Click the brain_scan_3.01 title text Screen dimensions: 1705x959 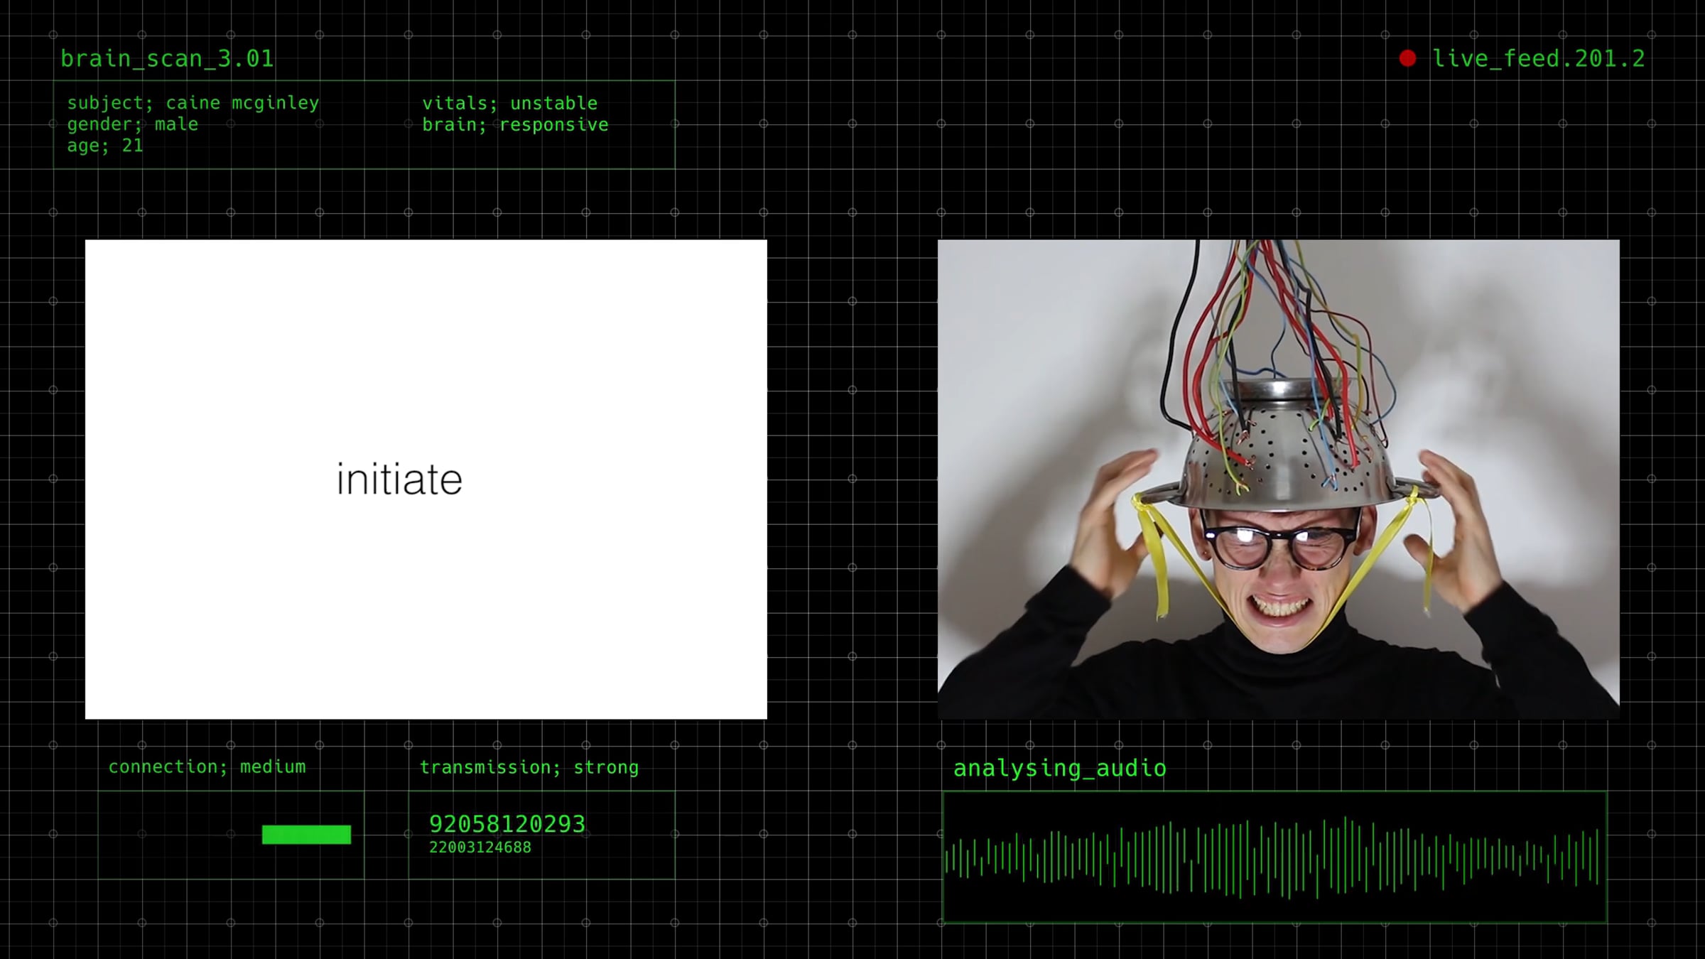tap(167, 58)
